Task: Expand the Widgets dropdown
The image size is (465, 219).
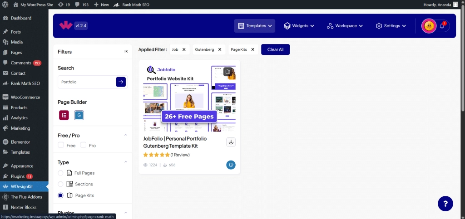Action: (299, 26)
